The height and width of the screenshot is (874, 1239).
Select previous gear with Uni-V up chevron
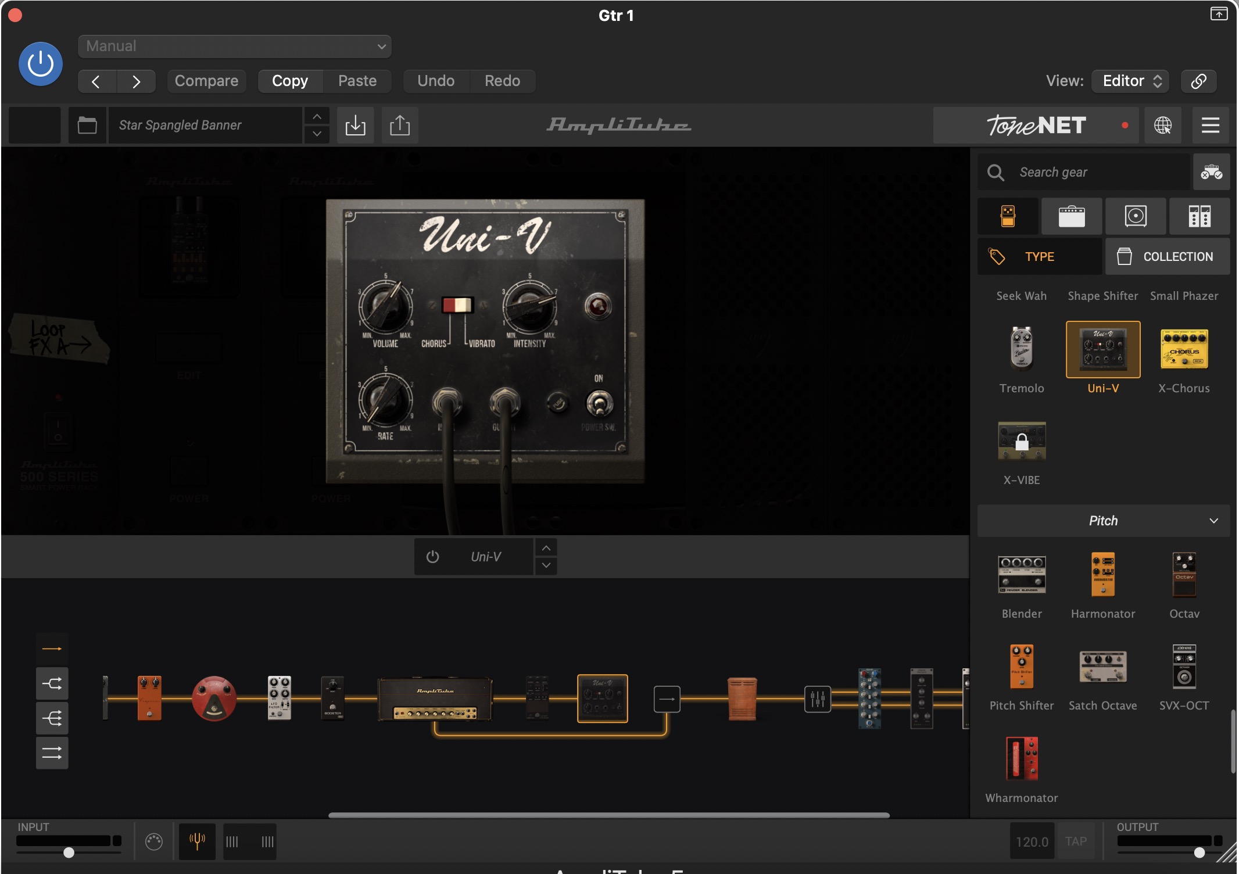tap(546, 548)
